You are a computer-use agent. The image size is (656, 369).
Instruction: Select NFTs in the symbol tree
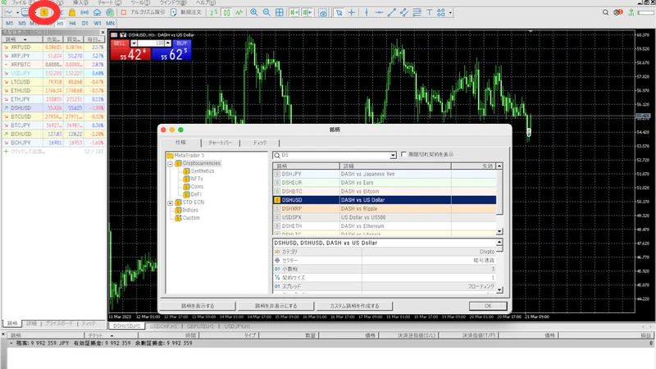[197, 179]
